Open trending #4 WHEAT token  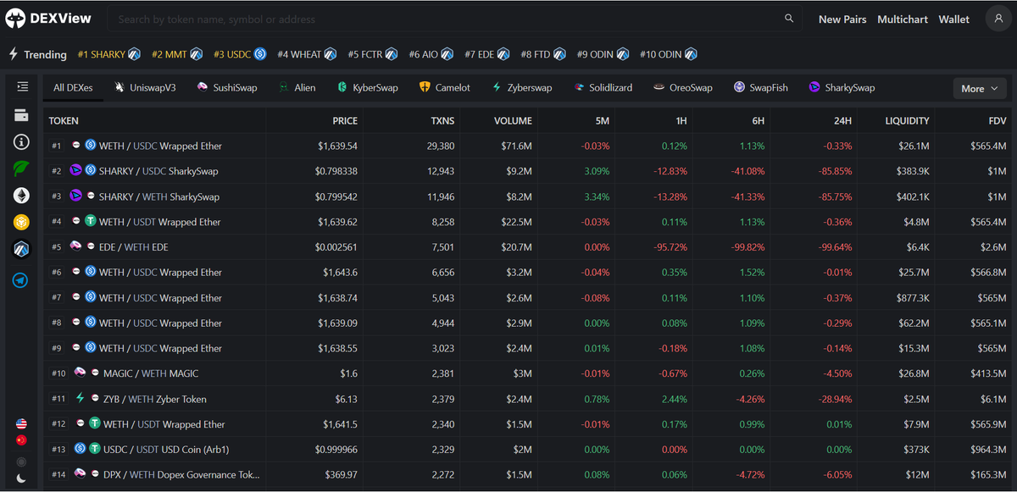click(x=307, y=54)
